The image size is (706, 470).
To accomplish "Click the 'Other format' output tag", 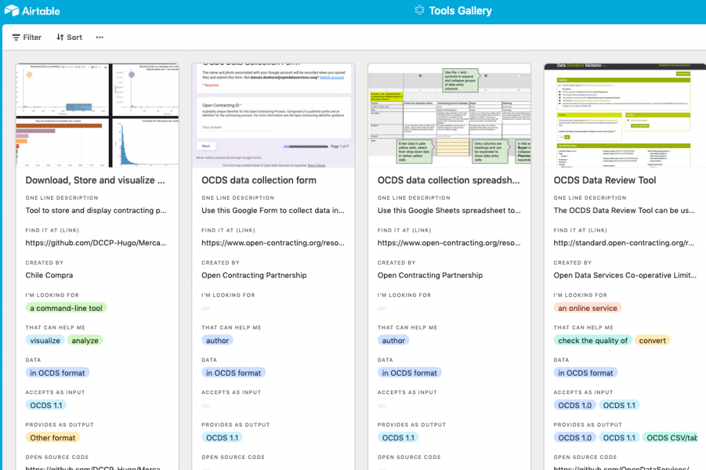I will coord(52,438).
